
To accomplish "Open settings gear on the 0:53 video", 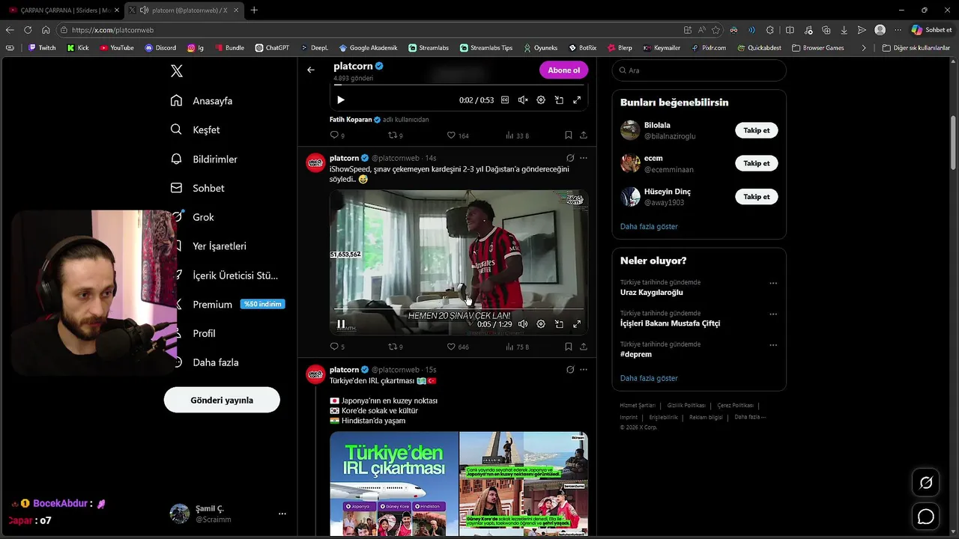I will click(541, 100).
